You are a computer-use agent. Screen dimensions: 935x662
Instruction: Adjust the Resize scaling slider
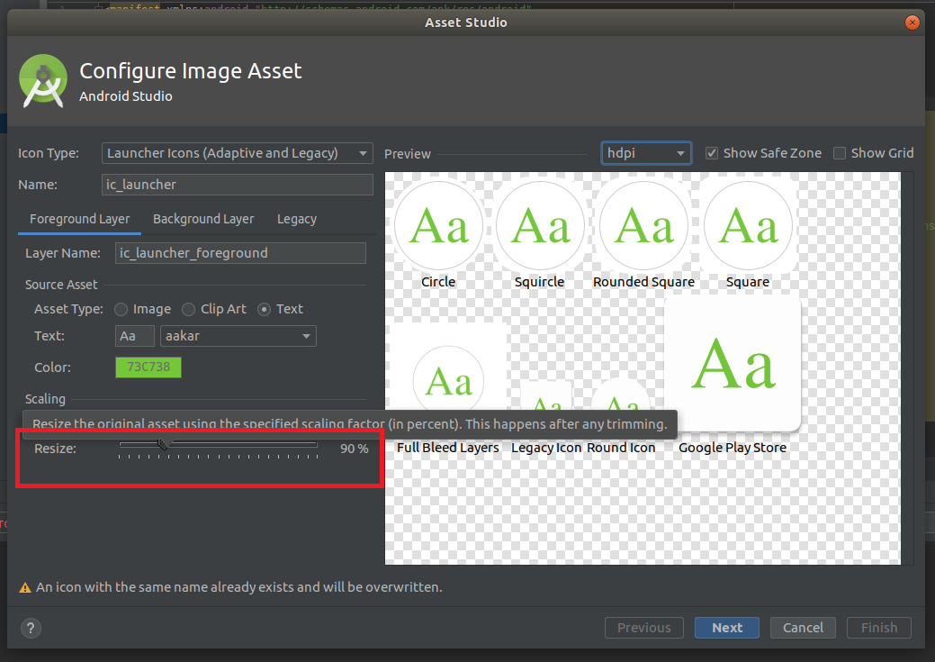pos(162,445)
